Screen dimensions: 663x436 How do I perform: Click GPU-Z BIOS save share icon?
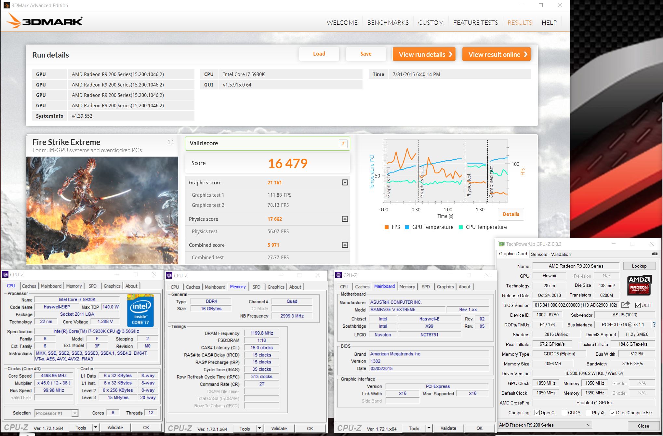626,305
